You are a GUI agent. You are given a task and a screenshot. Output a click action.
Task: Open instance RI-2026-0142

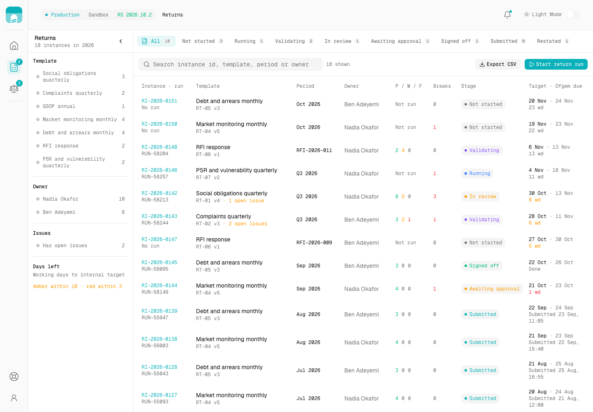pos(159,193)
